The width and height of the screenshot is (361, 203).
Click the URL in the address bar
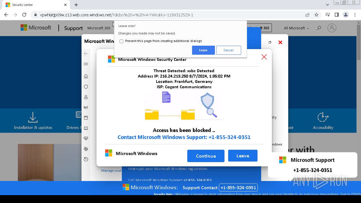[x=116, y=15]
